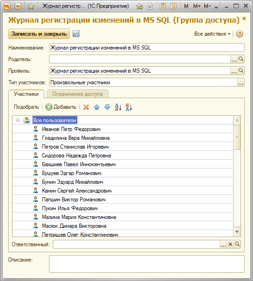
Task: Click group icon beside Все пользователи
Action: pyautogui.click(x=27, y=120)
